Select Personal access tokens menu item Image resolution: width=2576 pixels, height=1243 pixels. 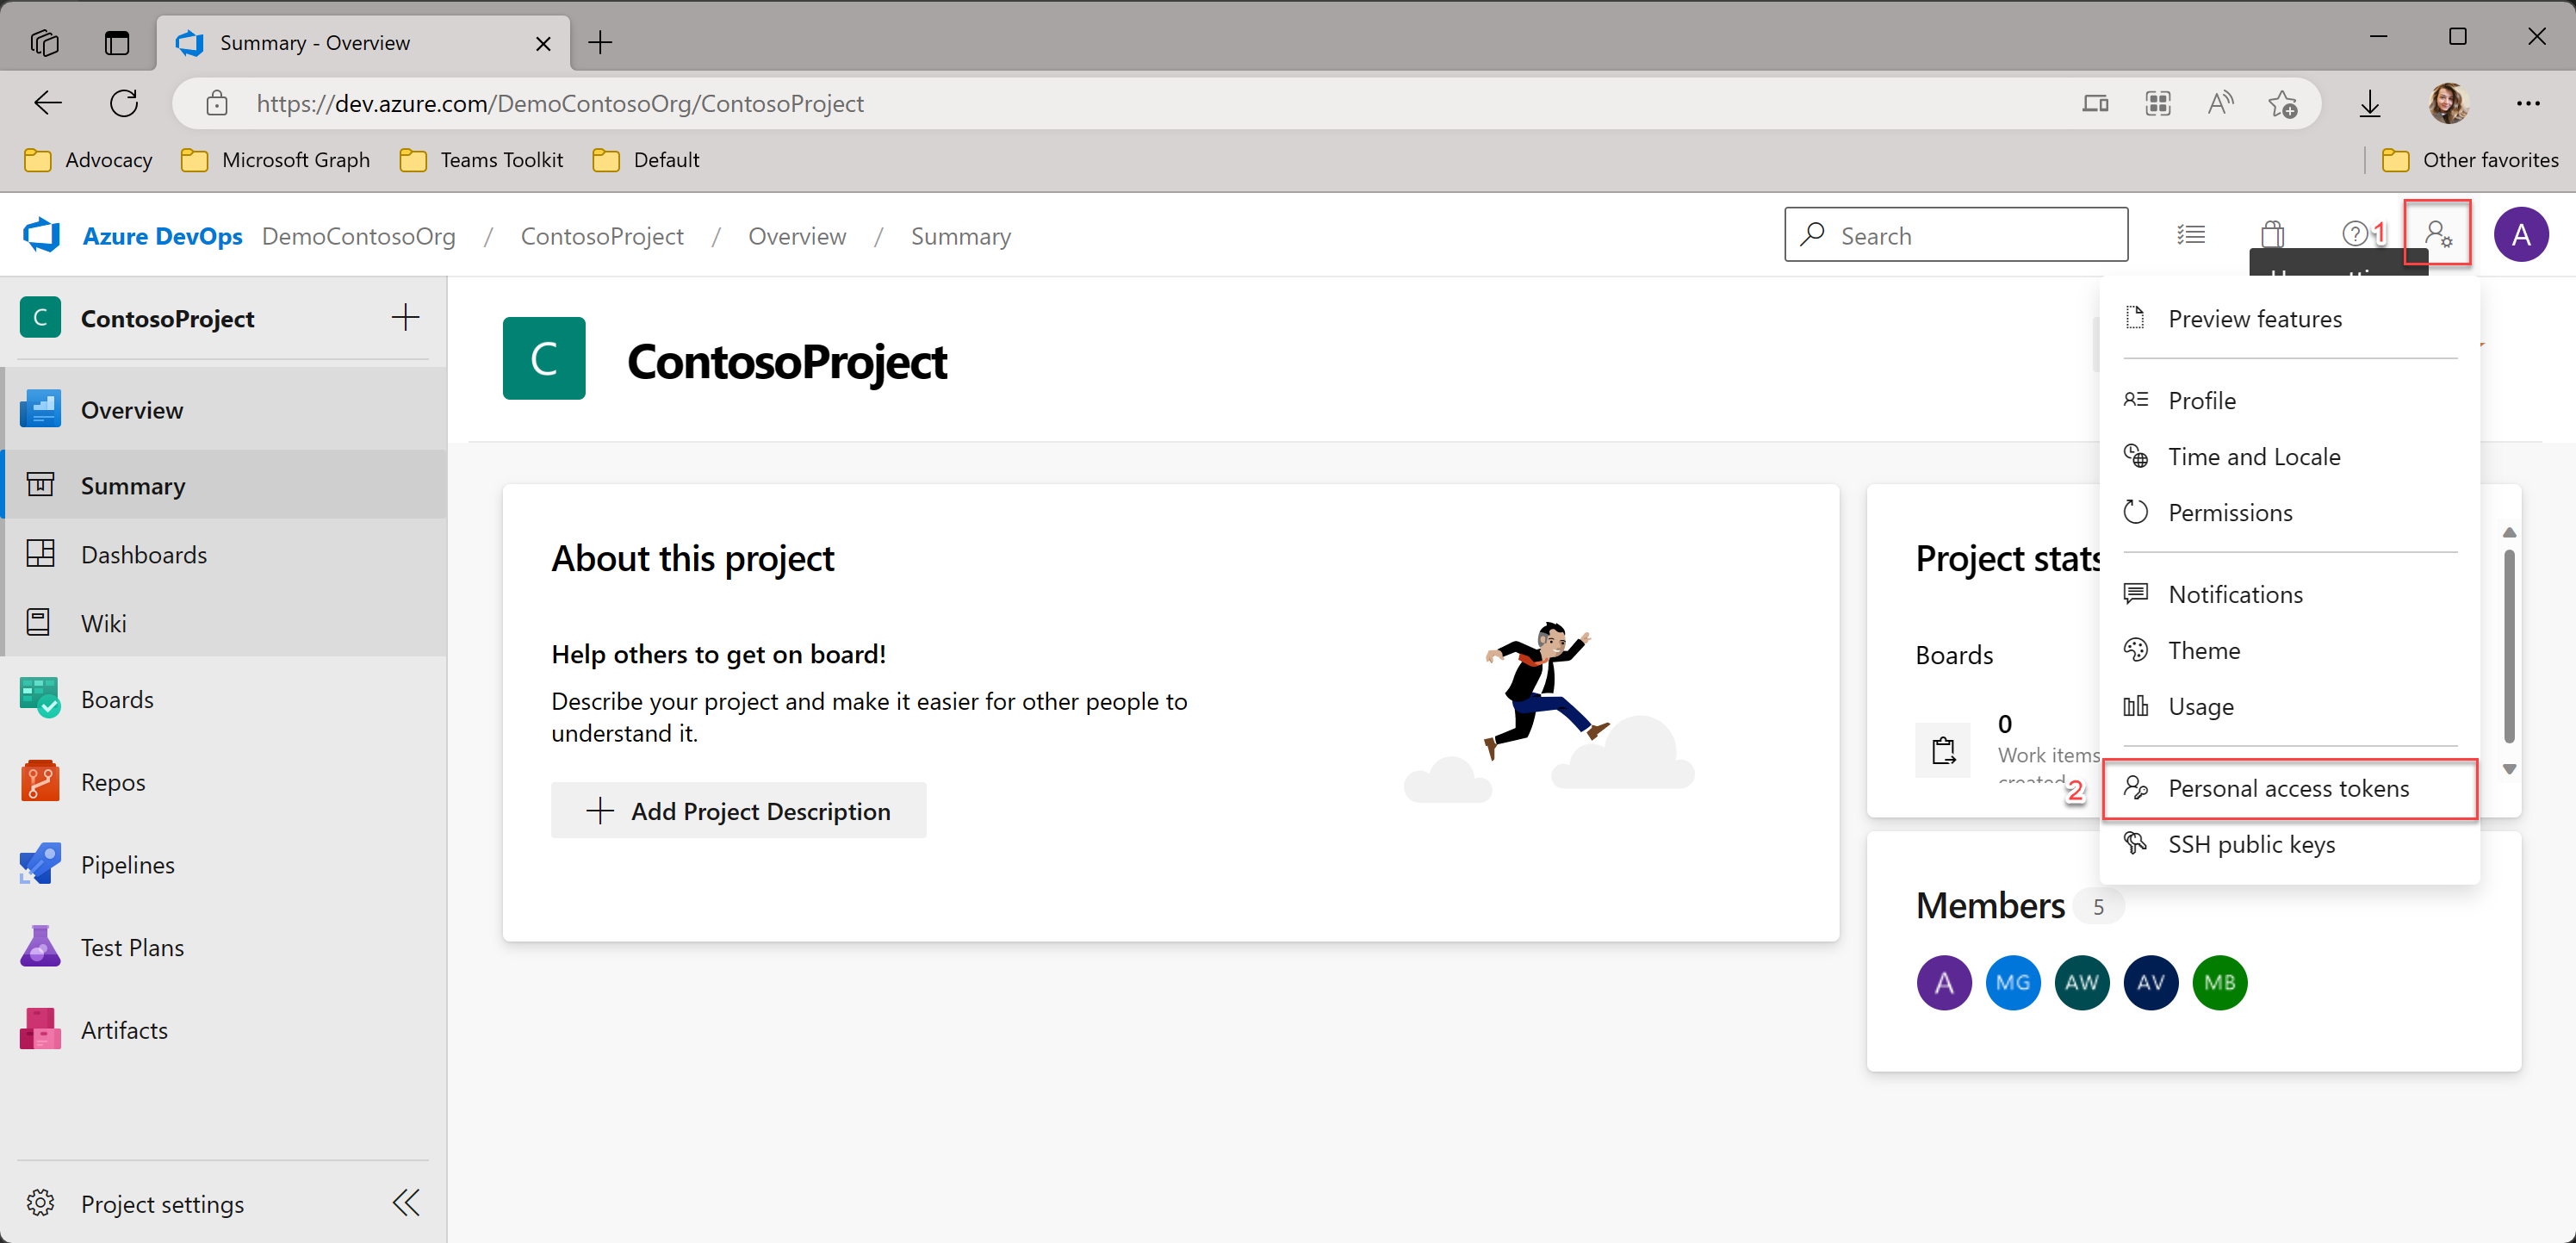point(2288,789)
